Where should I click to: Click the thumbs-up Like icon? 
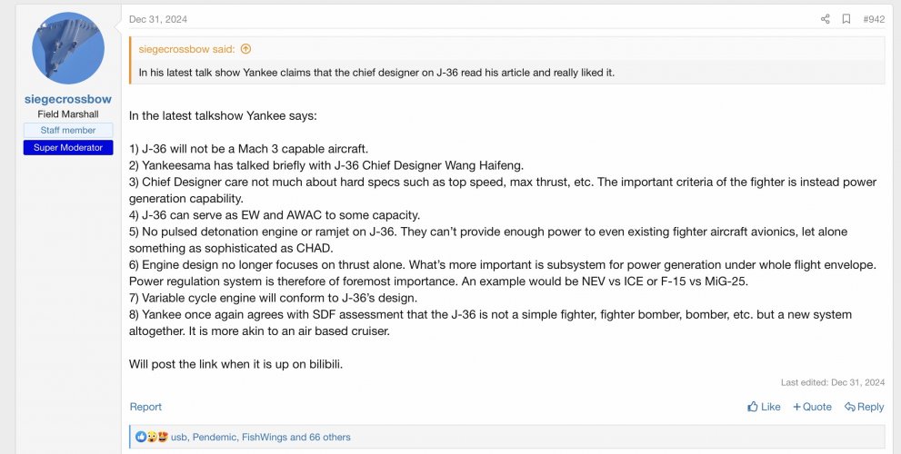click(753, 407)
